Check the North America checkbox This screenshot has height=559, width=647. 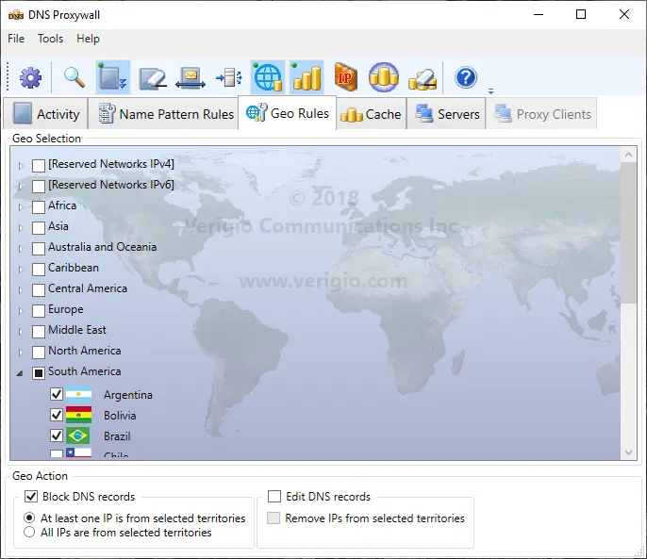click(39, 352)
